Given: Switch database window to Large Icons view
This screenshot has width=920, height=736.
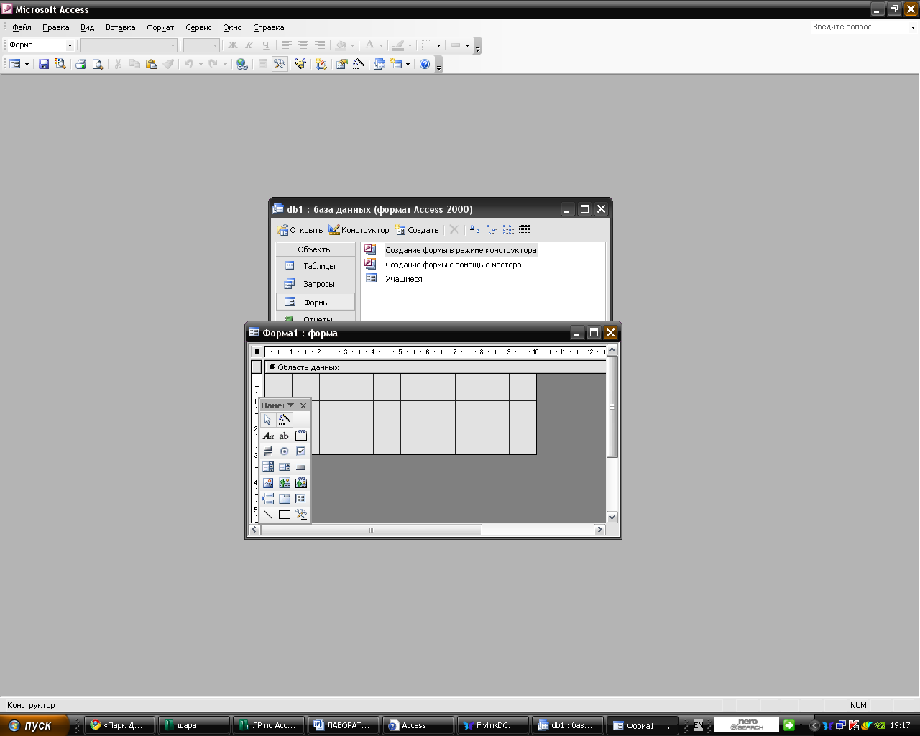Looking at the screenshot, I should pyautogui.click(x=475, y=230).
